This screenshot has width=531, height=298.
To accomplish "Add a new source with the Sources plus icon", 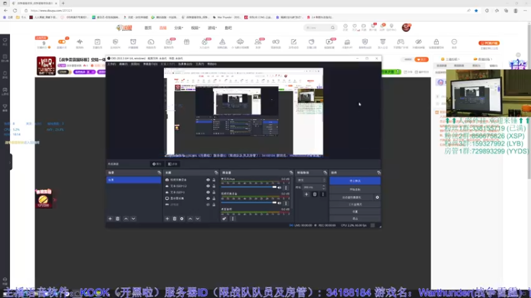I will (167, 219).
